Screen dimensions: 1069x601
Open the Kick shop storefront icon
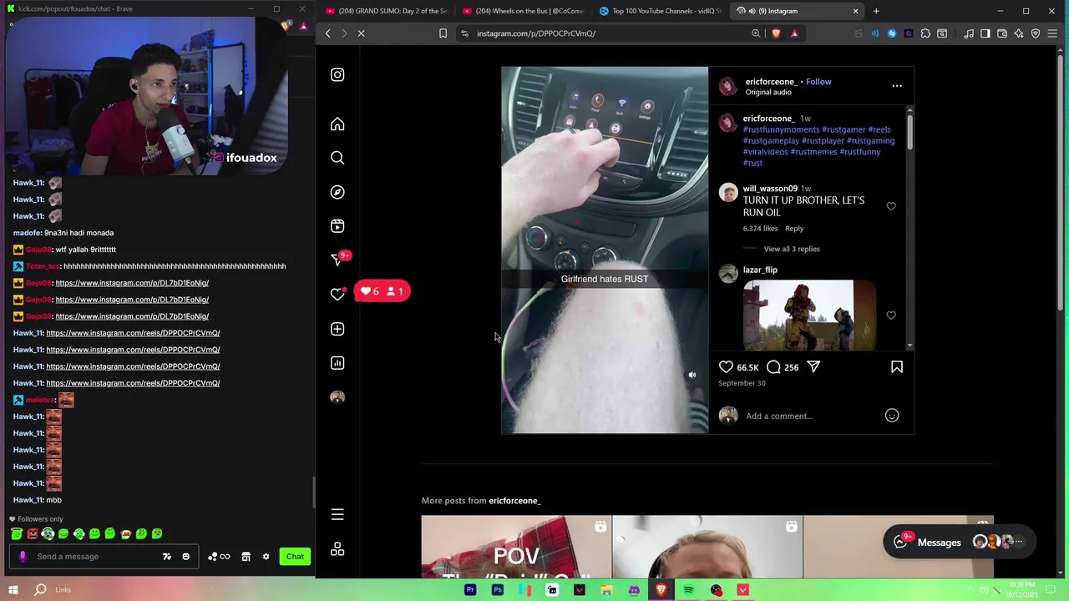pos(246,557)
